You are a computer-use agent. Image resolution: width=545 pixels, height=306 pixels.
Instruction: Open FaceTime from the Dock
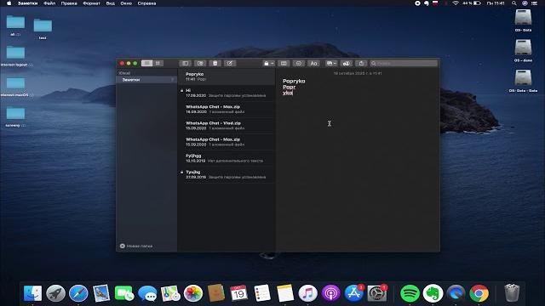[124, 293]
